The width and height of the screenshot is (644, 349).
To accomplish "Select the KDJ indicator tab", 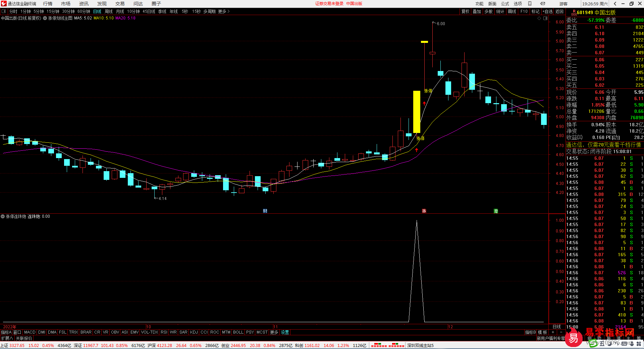I will click(x=194, y=332).
